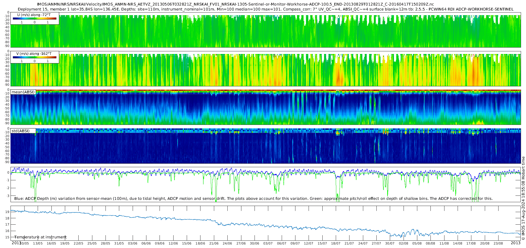Click the 2013 year label at the left end of the axis
Viewport: 526px width, 248px height.
click(16, 243)
